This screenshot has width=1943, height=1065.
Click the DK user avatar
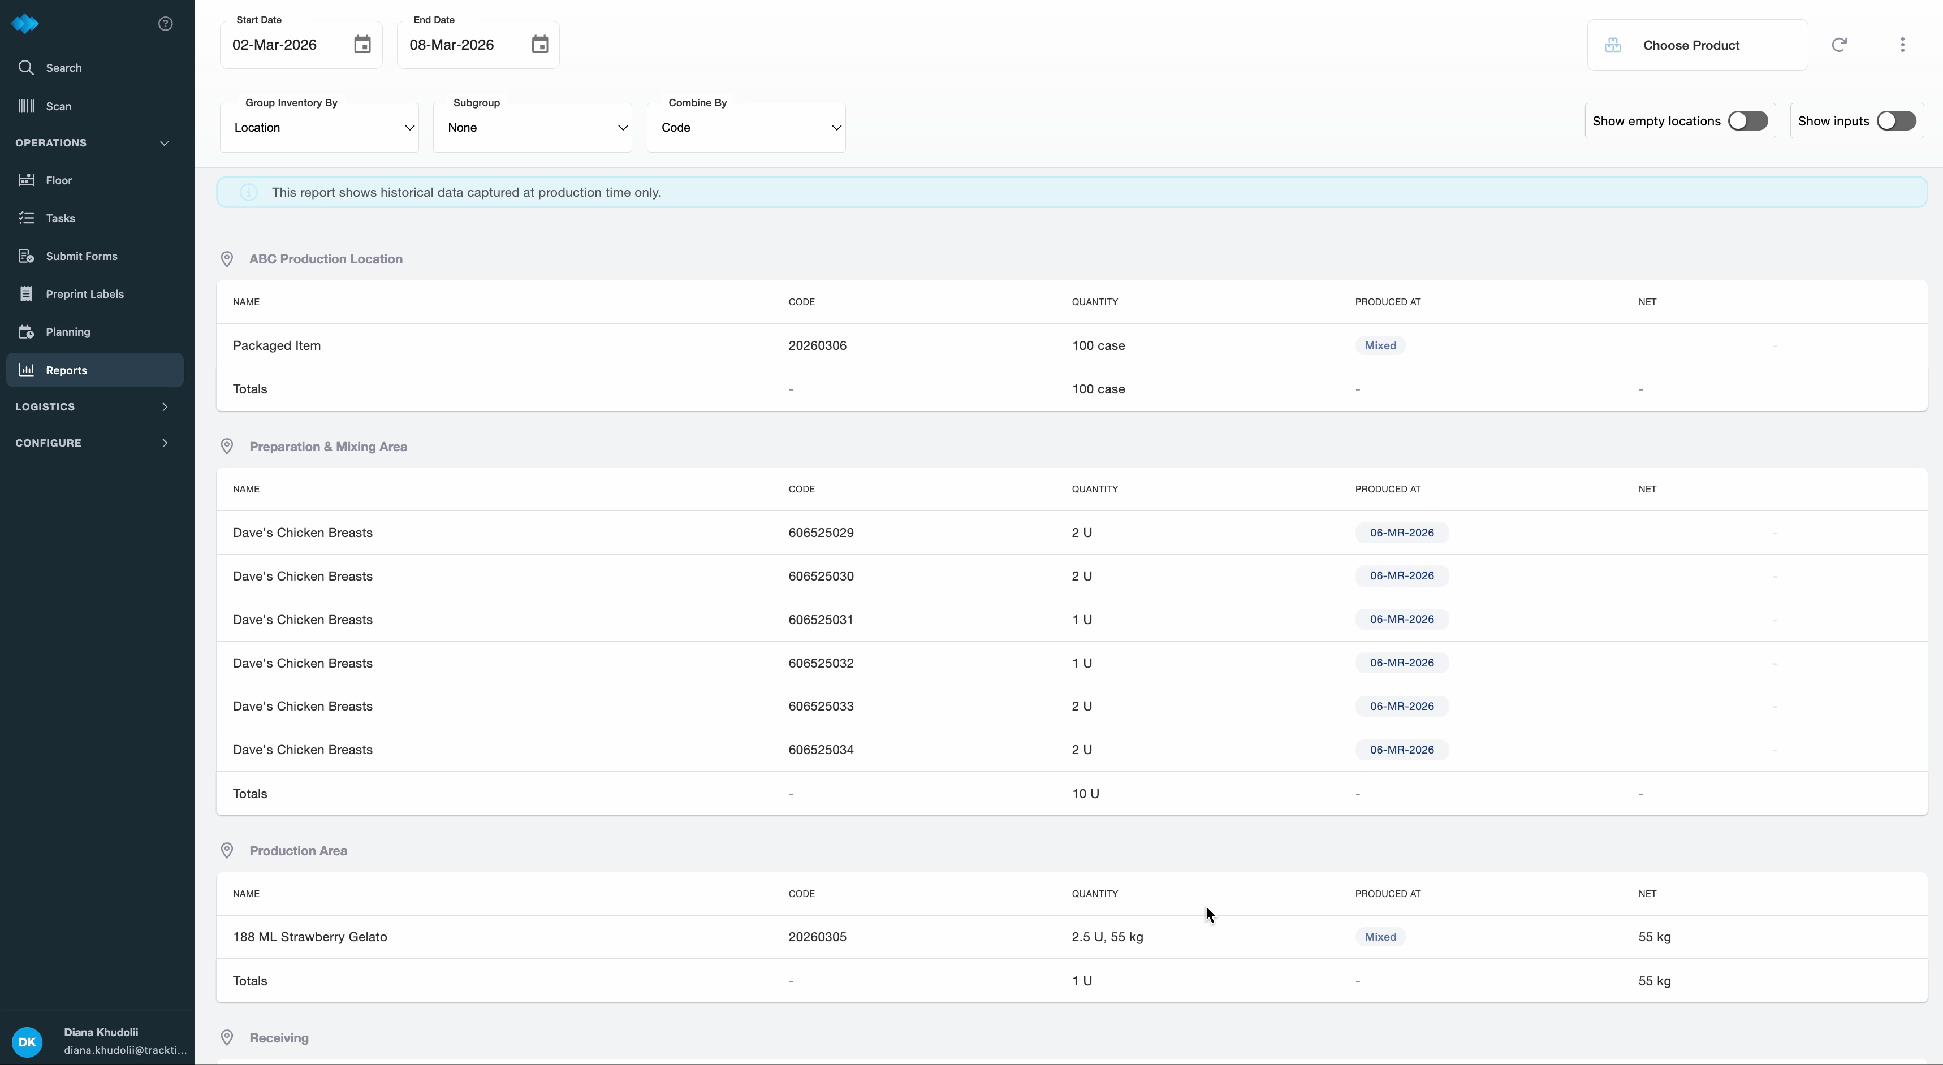[x=27, y=1042]
